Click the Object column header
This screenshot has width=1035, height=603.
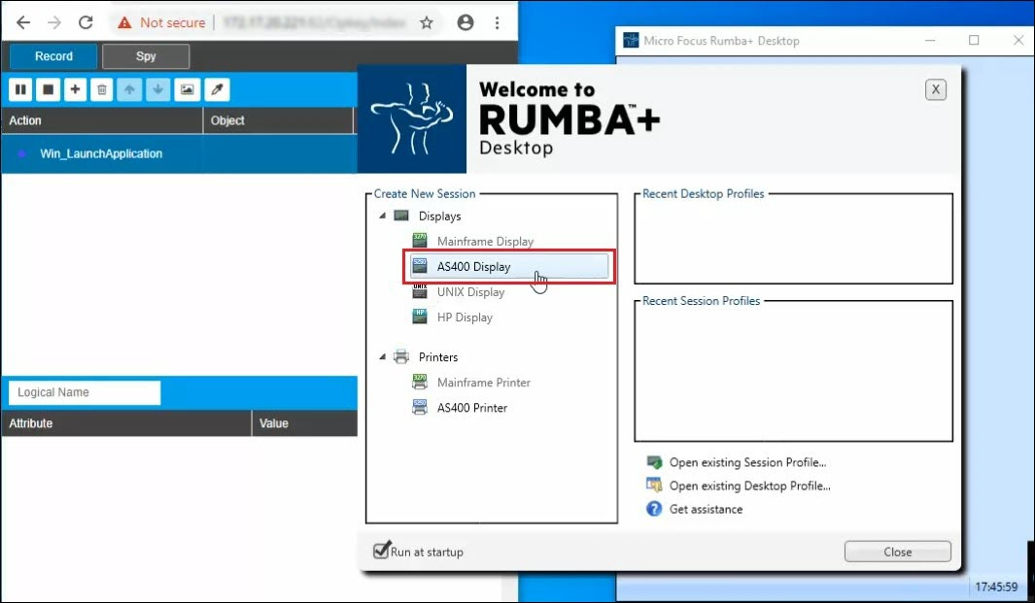click(279, 120)
